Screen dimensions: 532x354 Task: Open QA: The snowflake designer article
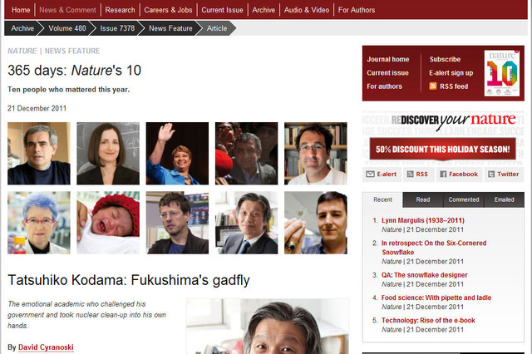click(425, 275)
